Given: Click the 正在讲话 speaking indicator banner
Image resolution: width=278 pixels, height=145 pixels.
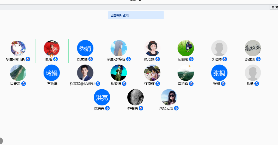Looking at the screenshot, I should (x=136, y=15).
